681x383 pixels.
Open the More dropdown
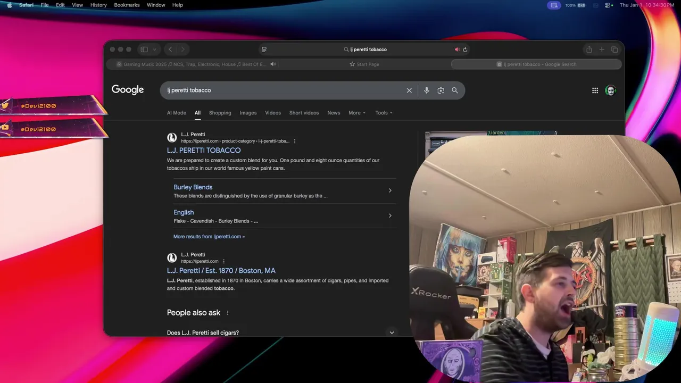click(357, 113)
